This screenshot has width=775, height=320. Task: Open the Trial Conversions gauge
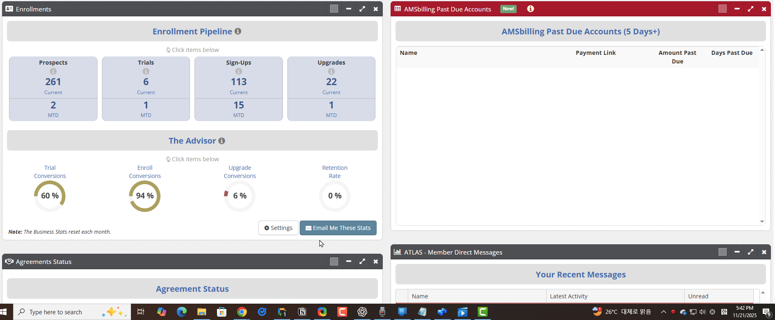tap(50, 196)
